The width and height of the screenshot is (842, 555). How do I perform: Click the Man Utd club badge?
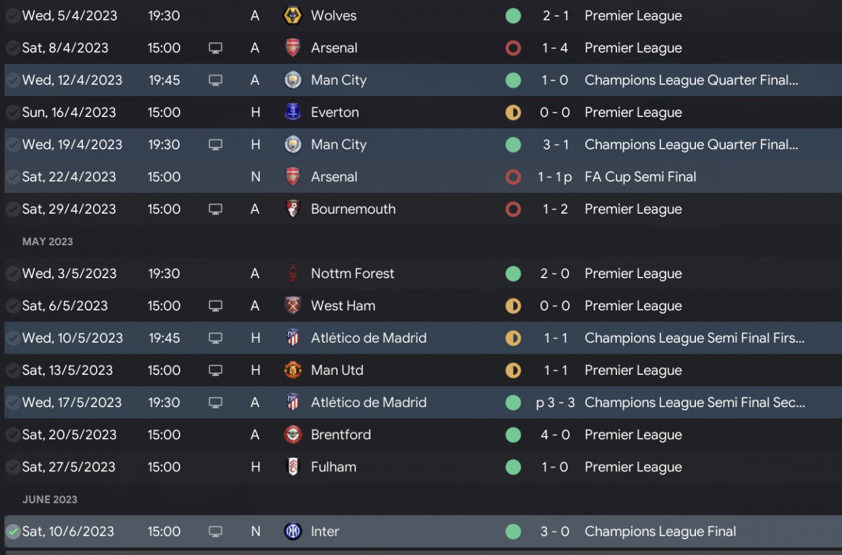(292, 370)
